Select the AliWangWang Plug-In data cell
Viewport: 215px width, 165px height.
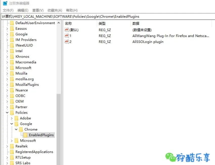click(171, 36)
